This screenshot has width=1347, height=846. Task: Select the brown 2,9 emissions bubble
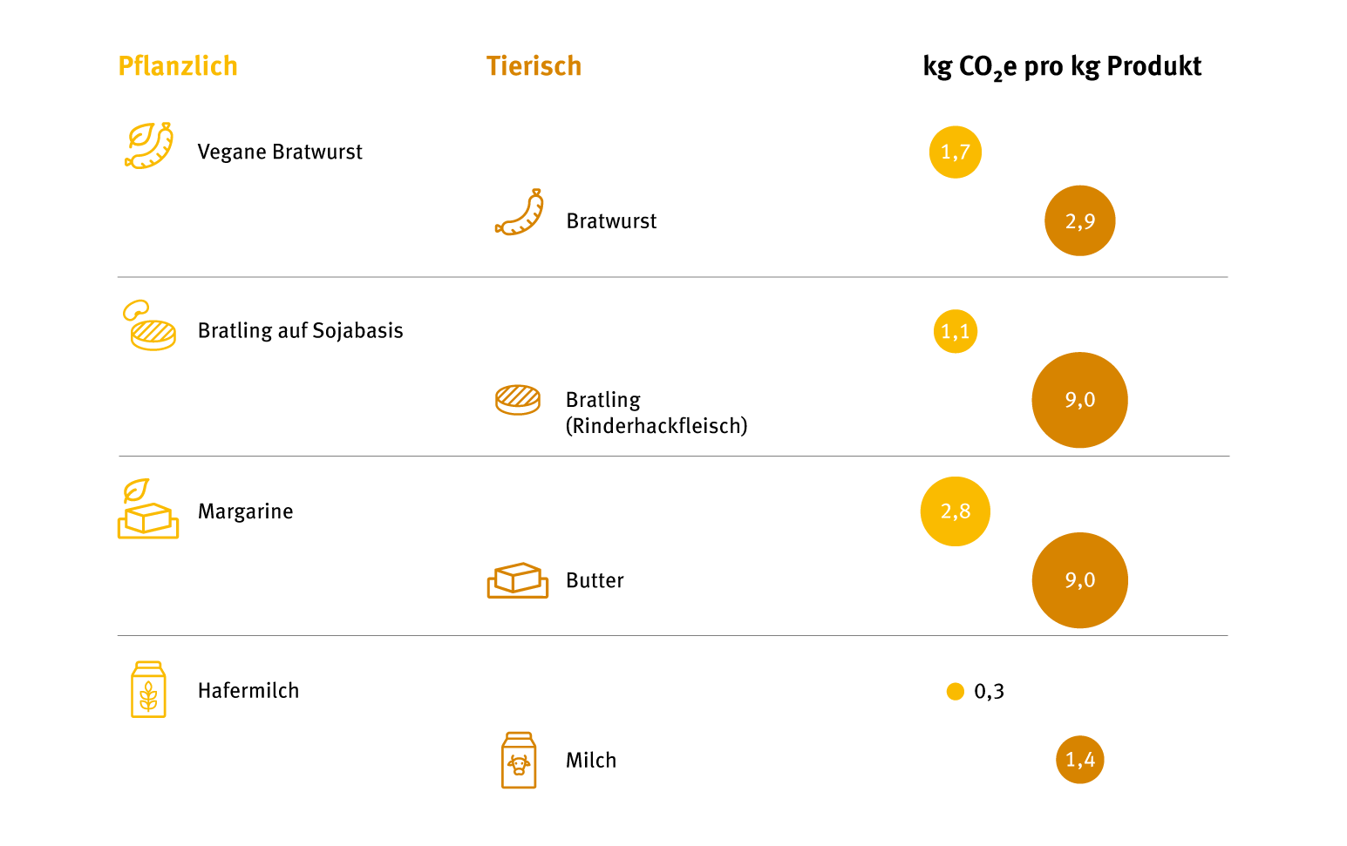1080,221
